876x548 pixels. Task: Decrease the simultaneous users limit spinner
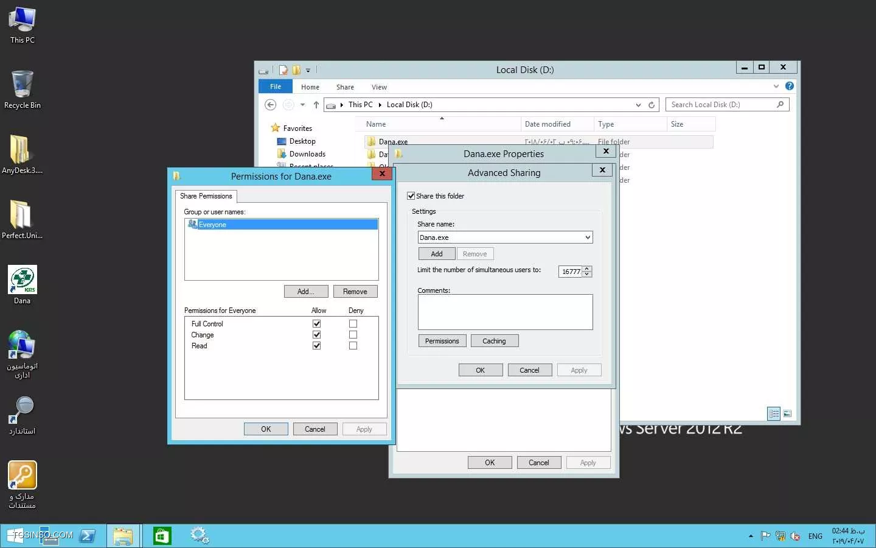(x=587, y=275)
